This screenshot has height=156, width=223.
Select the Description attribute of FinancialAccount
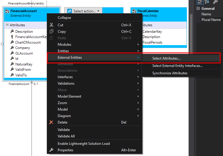[24, 32]
